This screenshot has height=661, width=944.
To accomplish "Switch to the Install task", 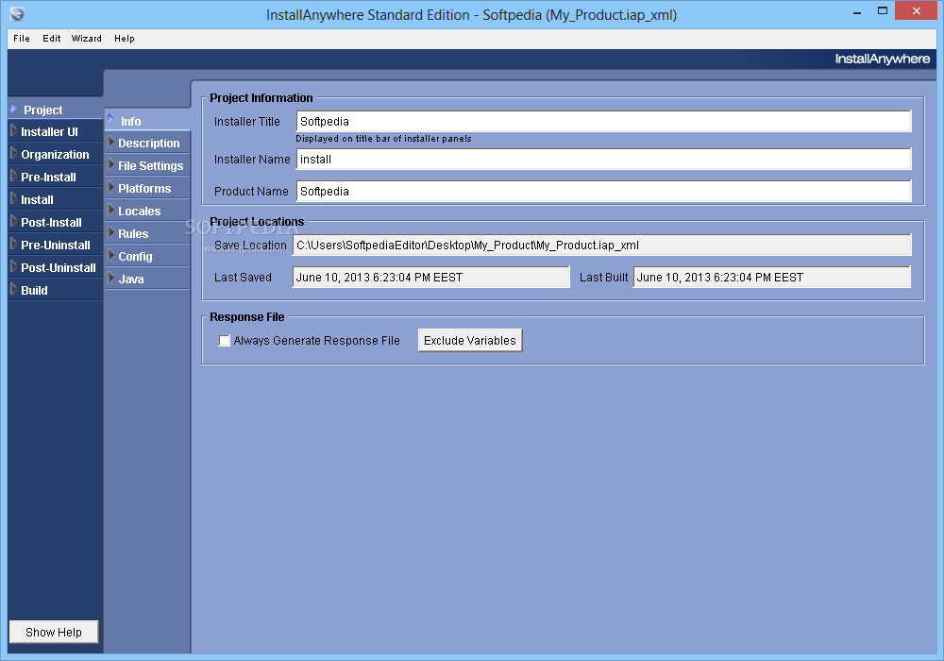I will [56, 200].
